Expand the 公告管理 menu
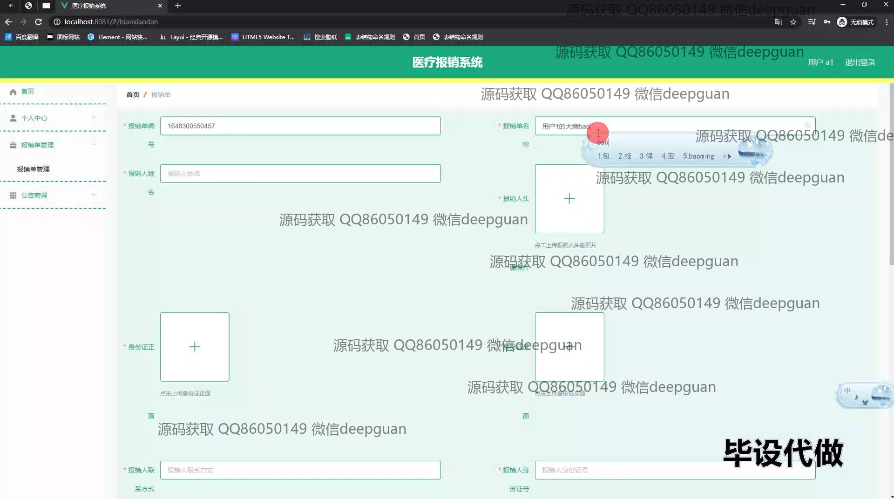Viewport: 894px width, 499px height. click(x=54, y=196)
